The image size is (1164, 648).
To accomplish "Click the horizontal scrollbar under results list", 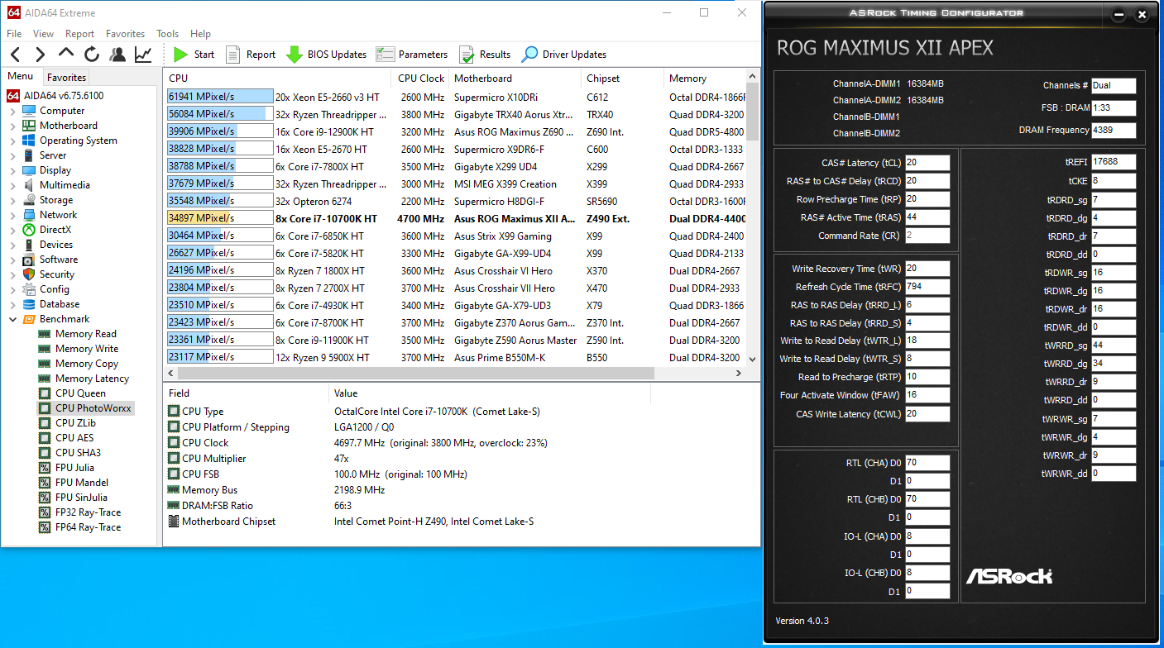I will (455, 374).
